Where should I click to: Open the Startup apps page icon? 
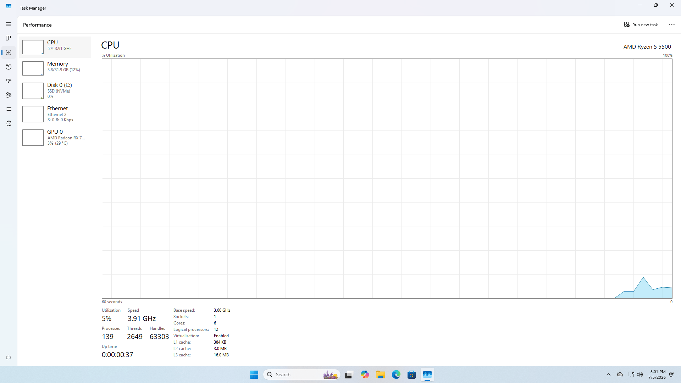tap(9, 81)
